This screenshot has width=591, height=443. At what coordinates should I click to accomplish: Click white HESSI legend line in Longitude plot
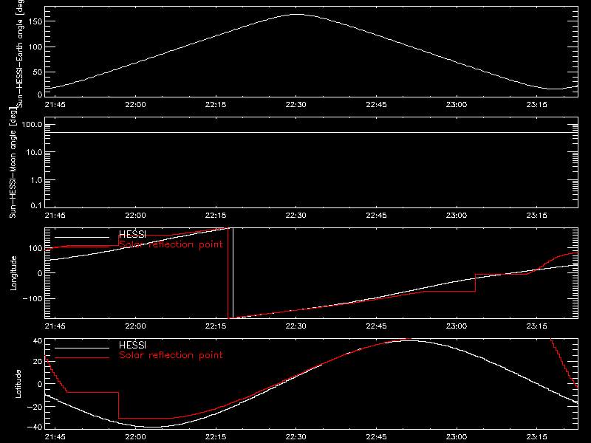(x=82, y=237)
